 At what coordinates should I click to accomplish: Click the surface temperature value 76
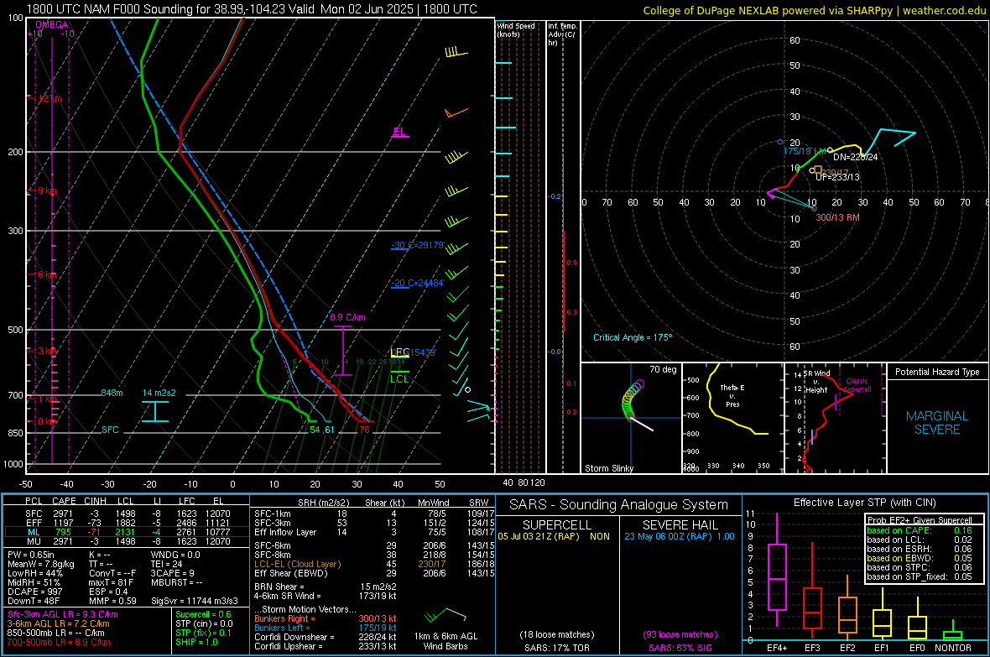364,430
